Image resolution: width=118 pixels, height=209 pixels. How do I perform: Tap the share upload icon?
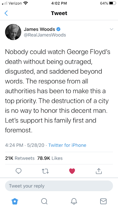pos(99,171)
